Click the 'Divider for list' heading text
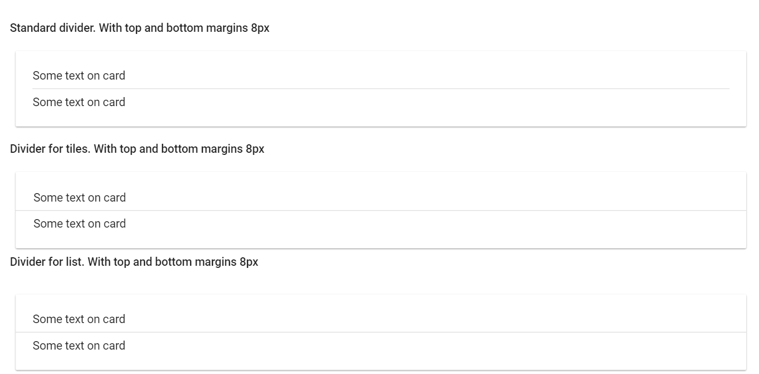Screen dimensions: 759x374 pos(134,262)
